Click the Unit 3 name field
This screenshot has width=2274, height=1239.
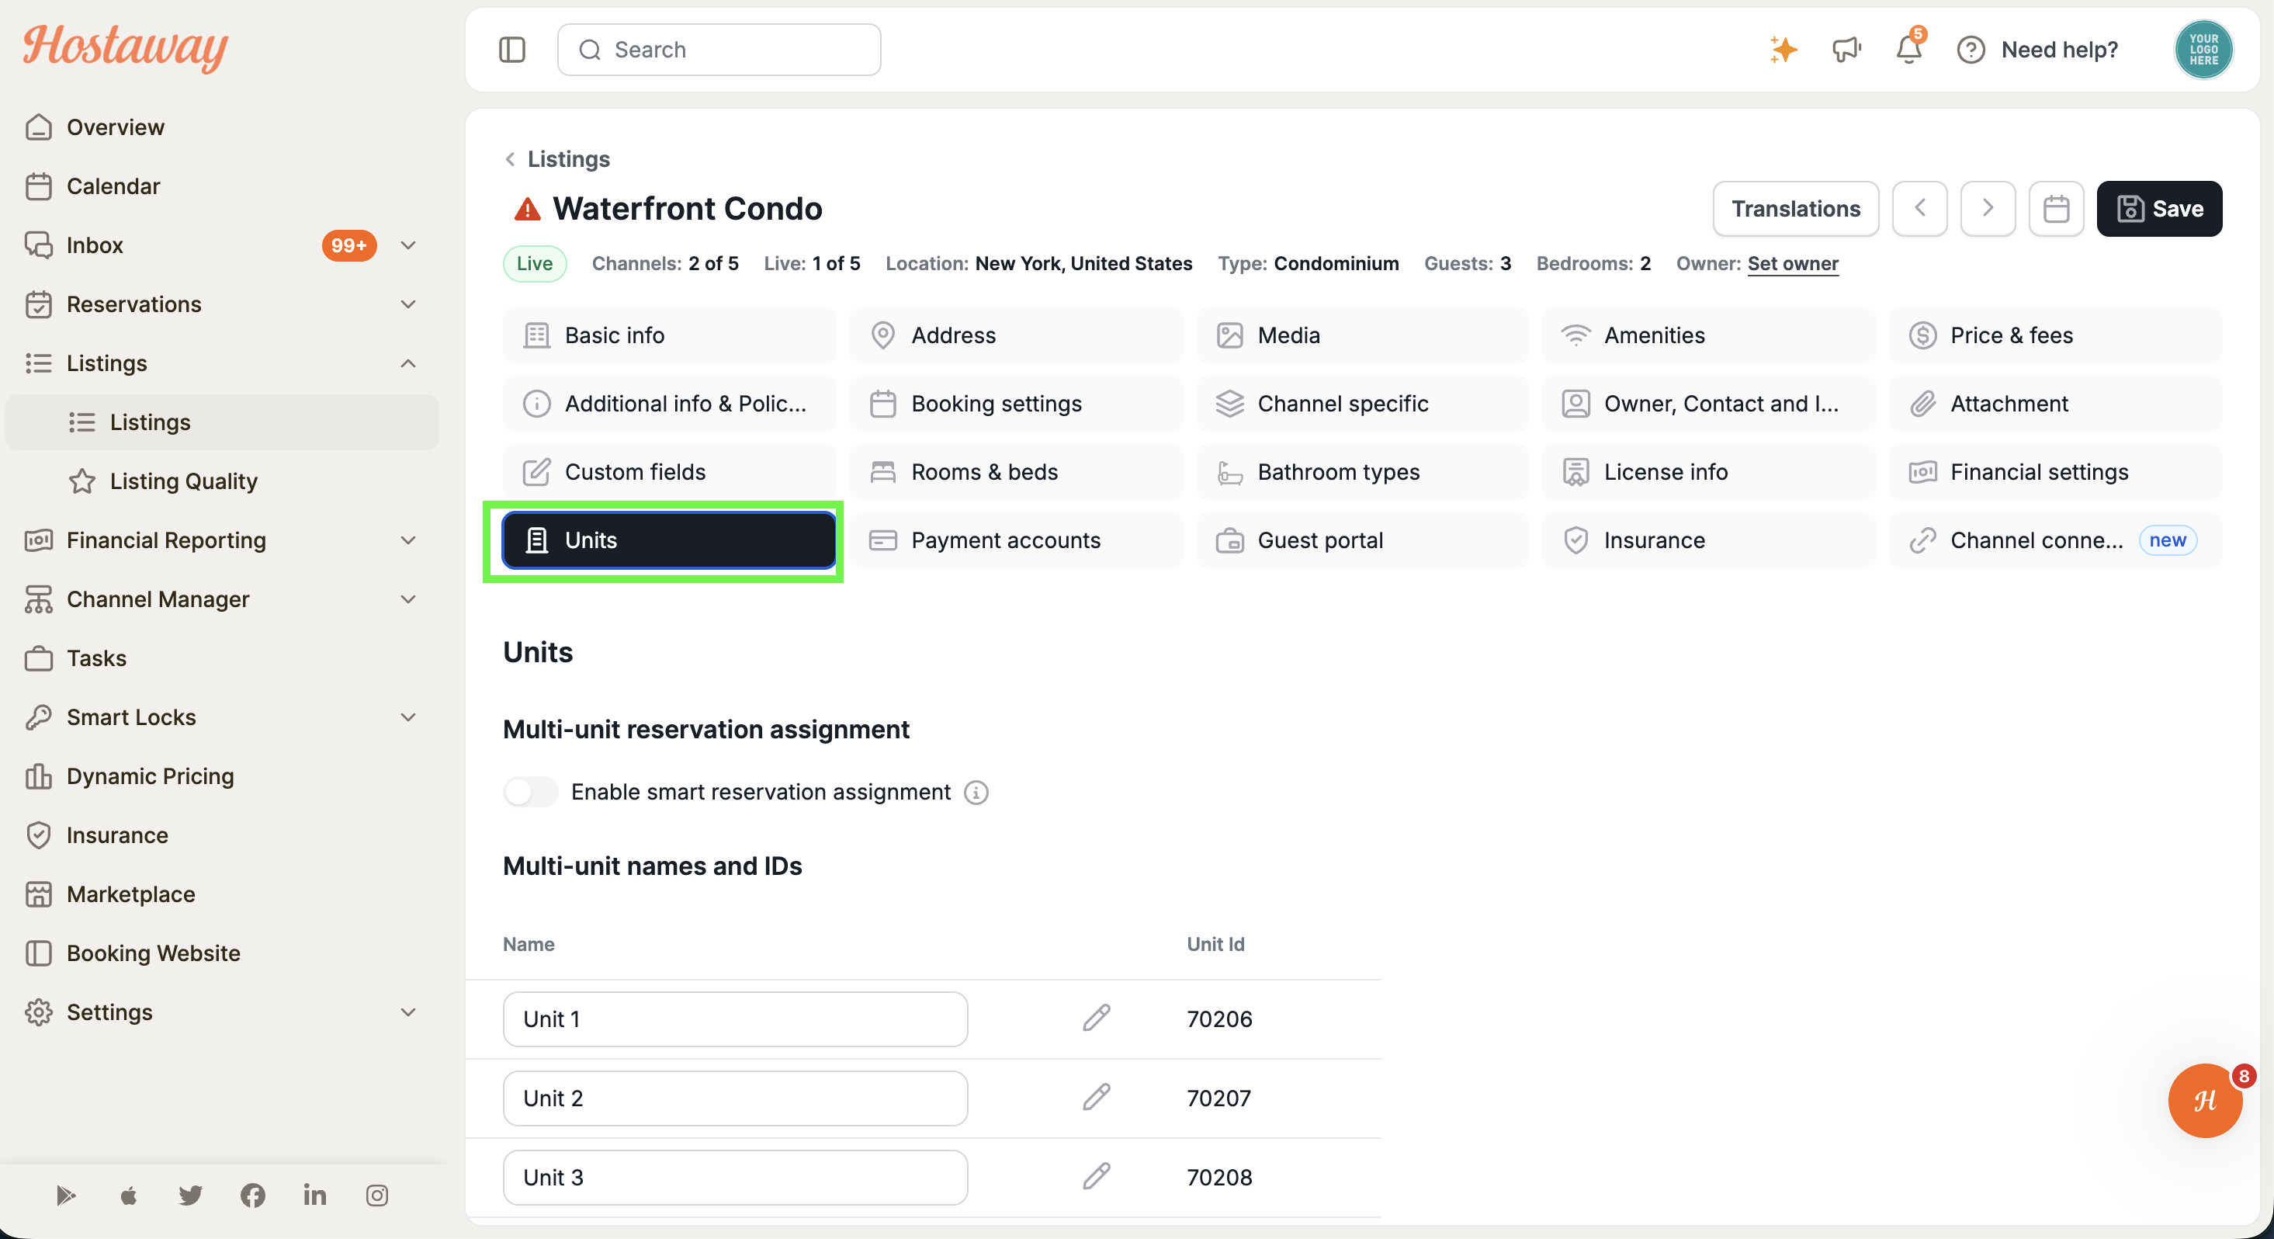pos(734,1177)
